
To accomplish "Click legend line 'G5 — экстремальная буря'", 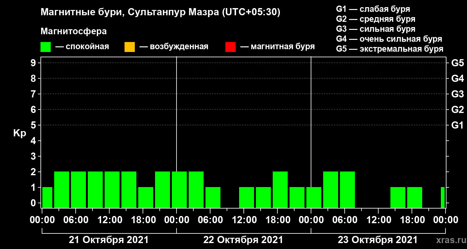I will [390, 49].
